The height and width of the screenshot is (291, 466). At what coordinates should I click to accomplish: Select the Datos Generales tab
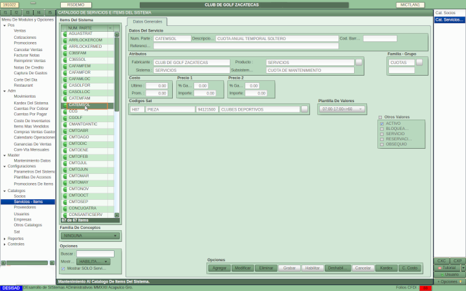click(148, 22)
